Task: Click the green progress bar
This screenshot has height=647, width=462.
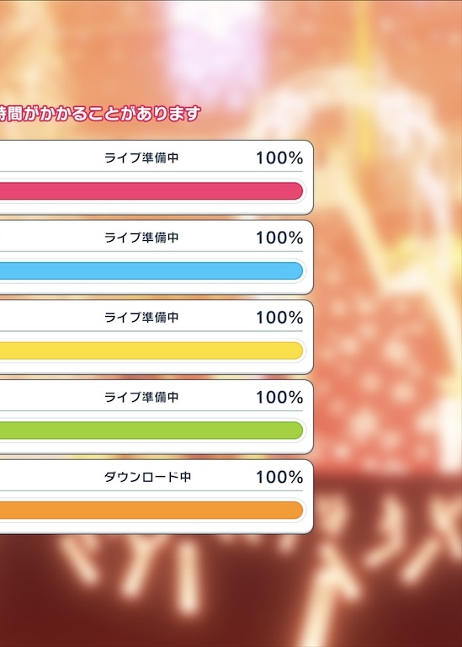Action: pos(151,430)
